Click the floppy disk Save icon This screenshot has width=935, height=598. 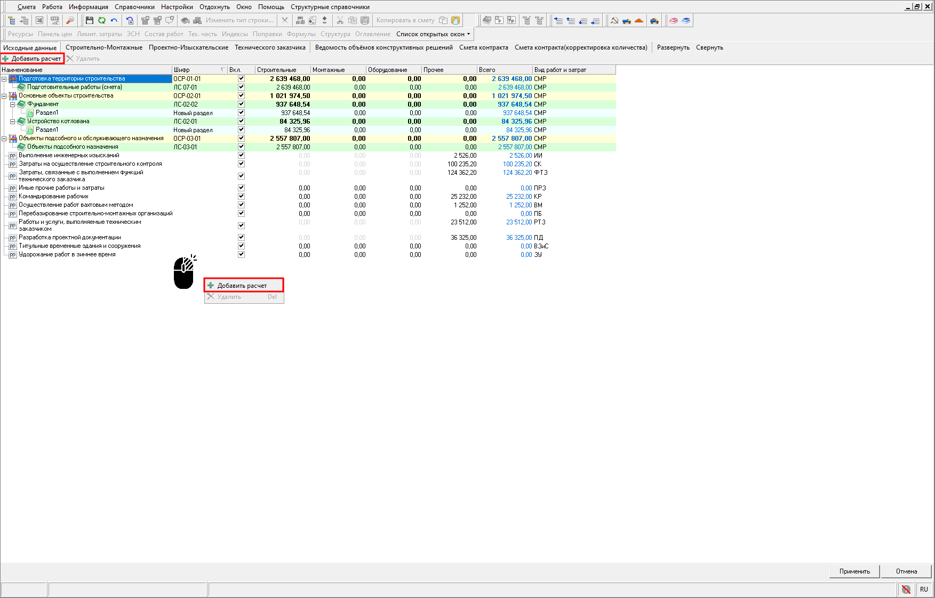[x=89, y=20]
